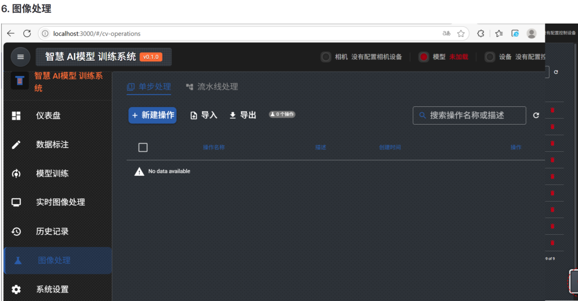
Task: Click the browser read-aloud/translate icon
Action: point(446,34)
